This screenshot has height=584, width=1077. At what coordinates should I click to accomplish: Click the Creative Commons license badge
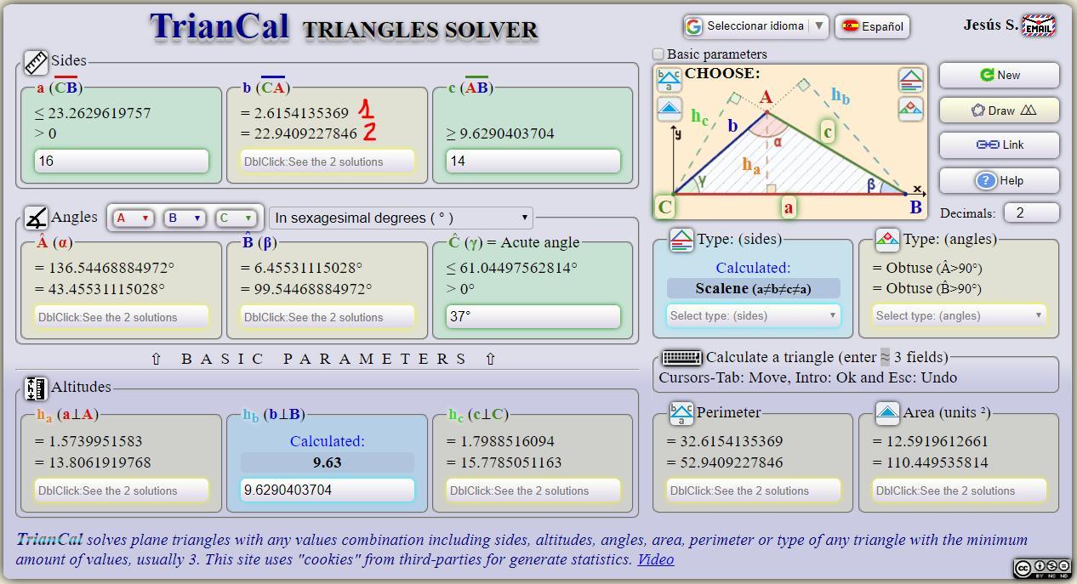coord(1042,568)
